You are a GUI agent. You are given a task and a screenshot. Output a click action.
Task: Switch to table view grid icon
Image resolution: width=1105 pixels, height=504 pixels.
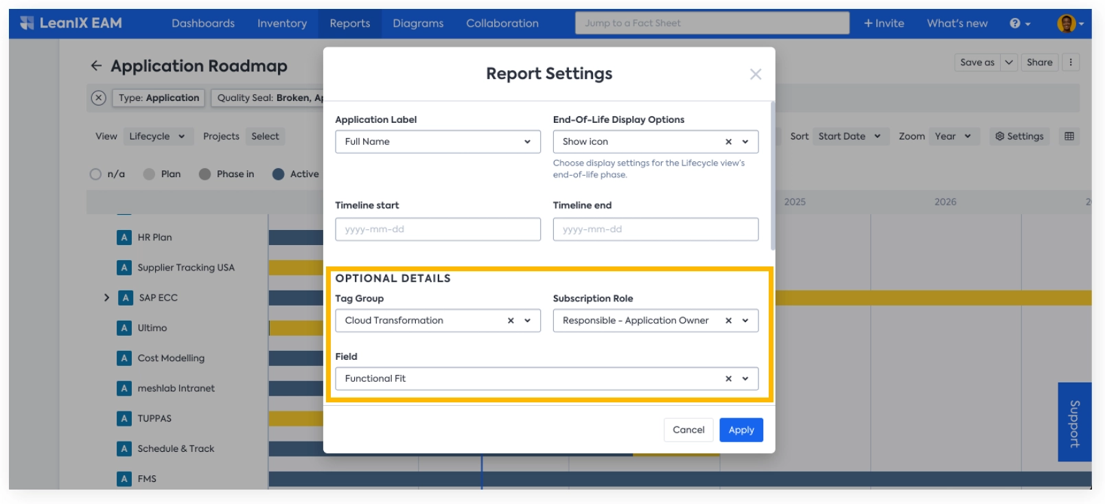[1069, 136]
